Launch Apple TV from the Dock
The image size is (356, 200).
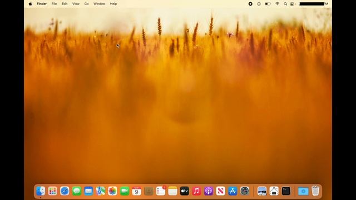pyautogui.click(x=185, y=191)
